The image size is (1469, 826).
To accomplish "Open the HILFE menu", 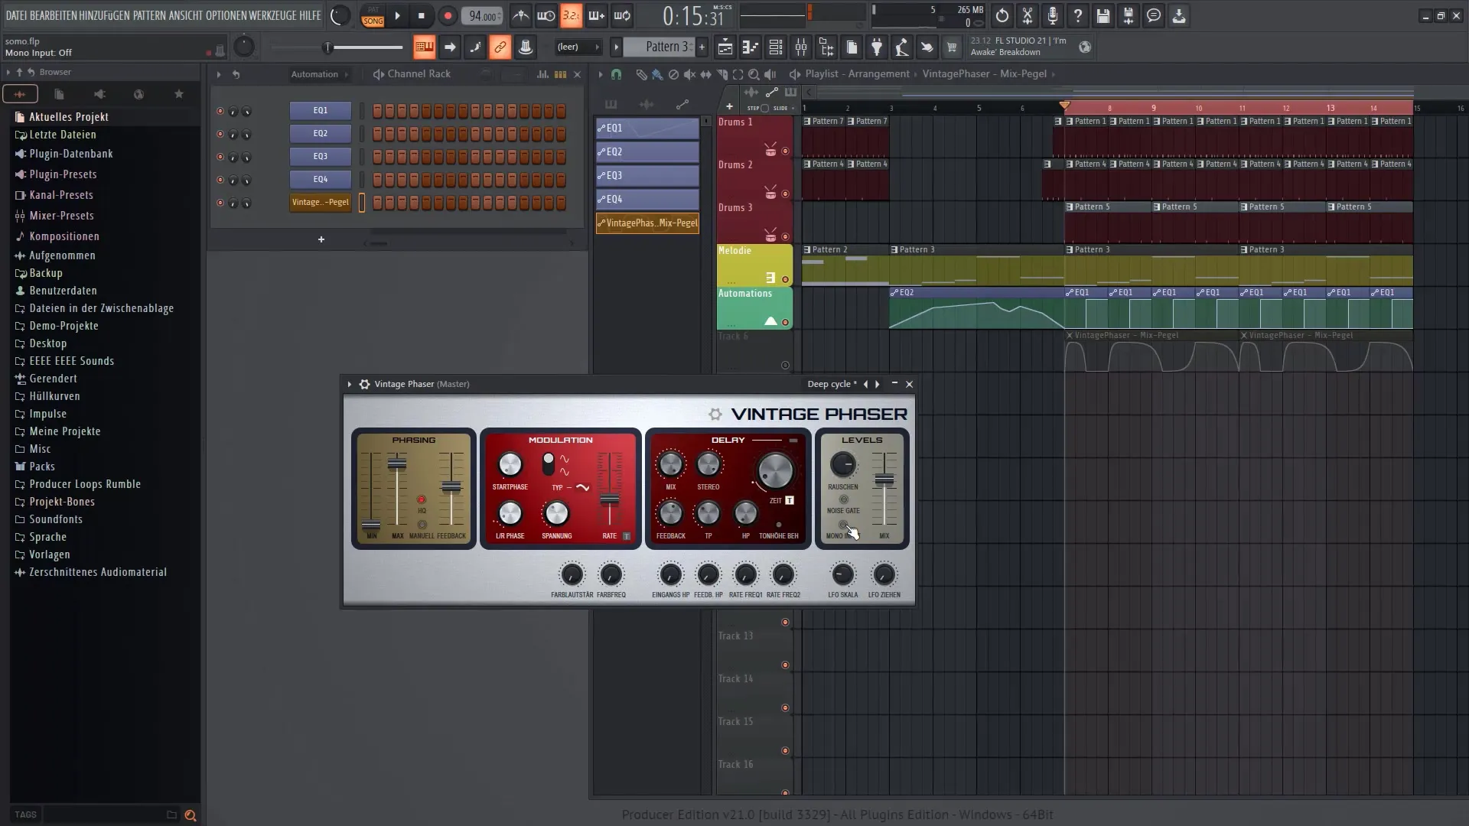I will click(310, 15).
